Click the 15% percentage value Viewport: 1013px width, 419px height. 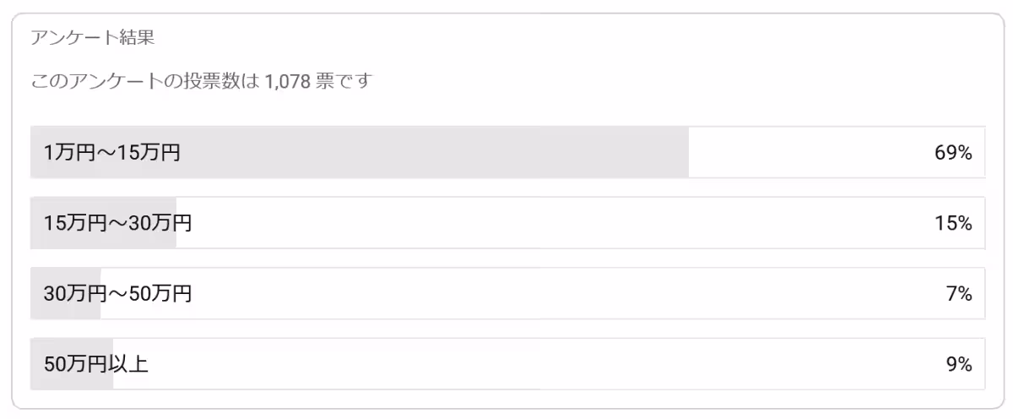(x=953, y=224)
